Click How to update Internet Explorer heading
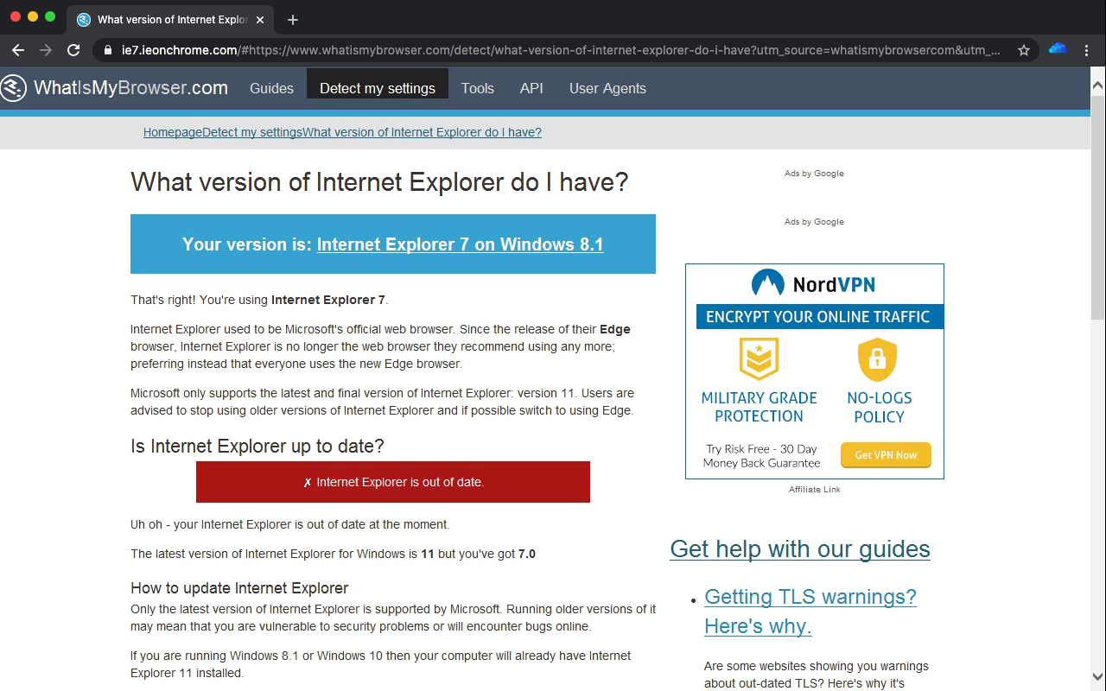The image size is (1106, 691). tap(239, 588)
